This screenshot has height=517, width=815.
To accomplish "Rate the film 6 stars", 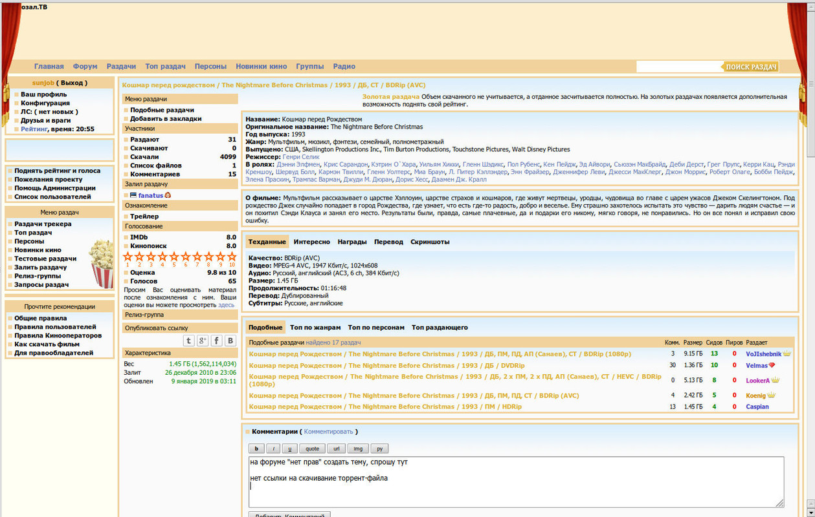I will 185,257.
